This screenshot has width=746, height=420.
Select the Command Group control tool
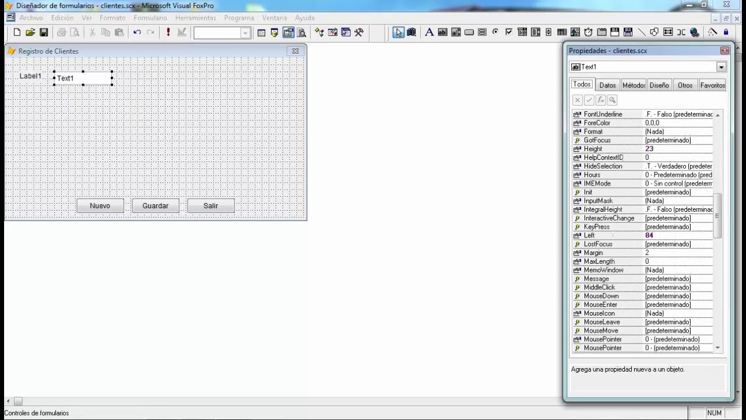point(482,33)
